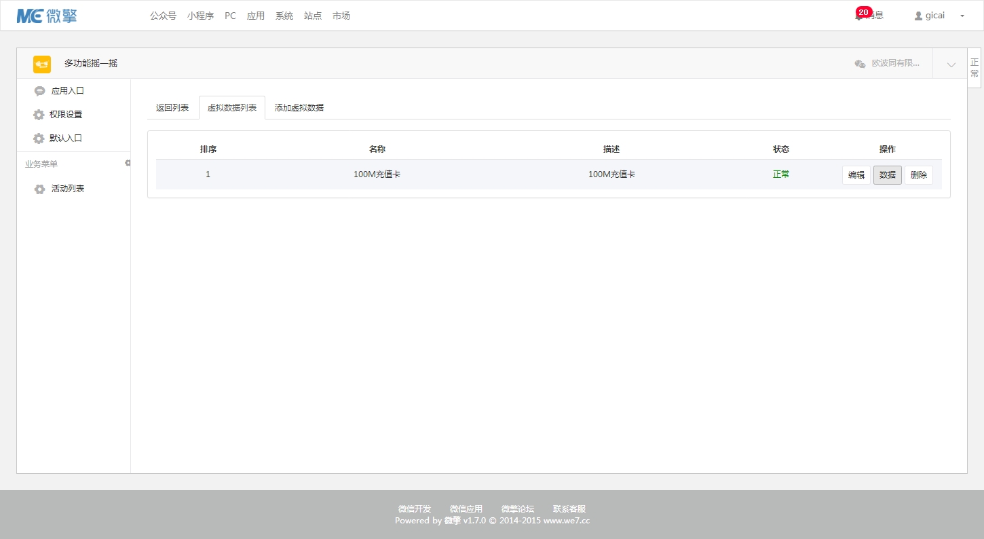Open the 公众号 menu

coord(163,16)
